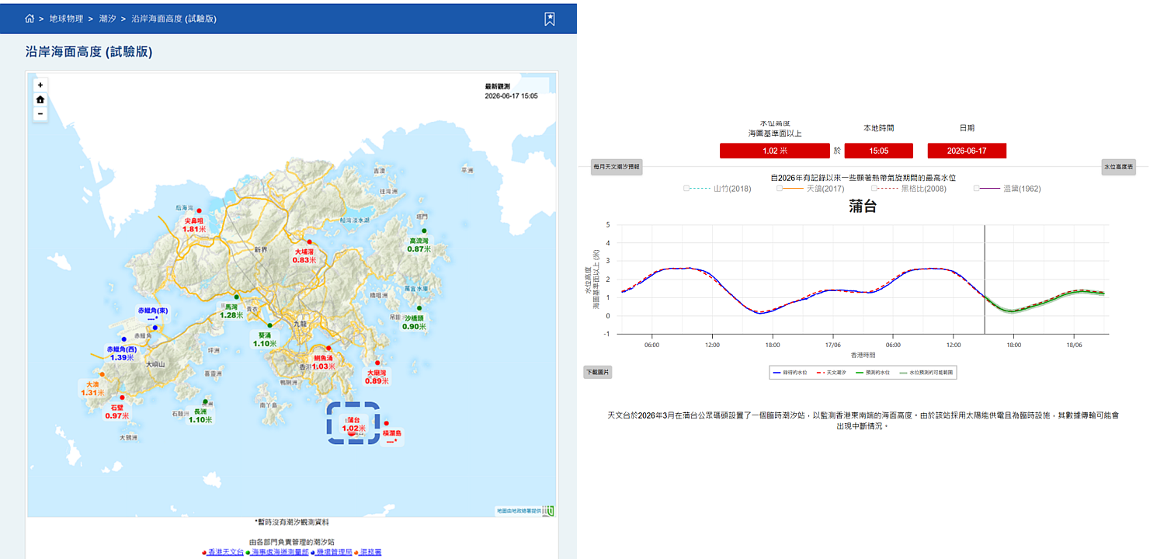Select the 長洲 tide station marker
Viewport: 1150px width, 559px height.
[205, 402]
